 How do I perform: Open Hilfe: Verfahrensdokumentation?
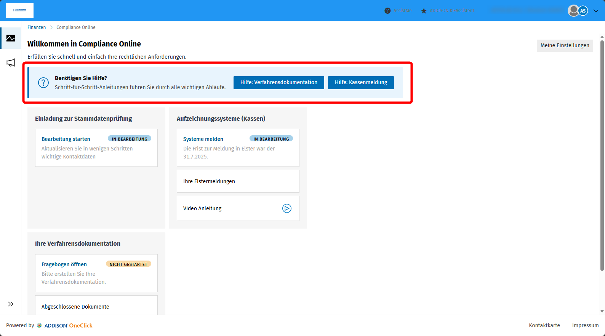click(x=279, y=83)
